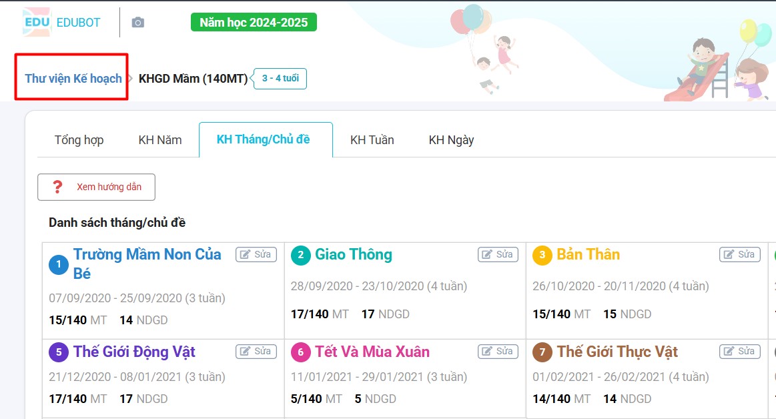Click the Xem hướng dẫn button
The image size is (776, 419).
(96, 187)
